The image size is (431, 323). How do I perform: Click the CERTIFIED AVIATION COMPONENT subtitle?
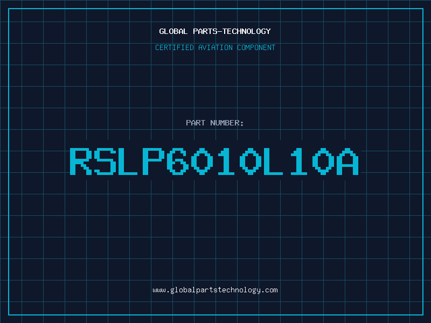point(215,47)
